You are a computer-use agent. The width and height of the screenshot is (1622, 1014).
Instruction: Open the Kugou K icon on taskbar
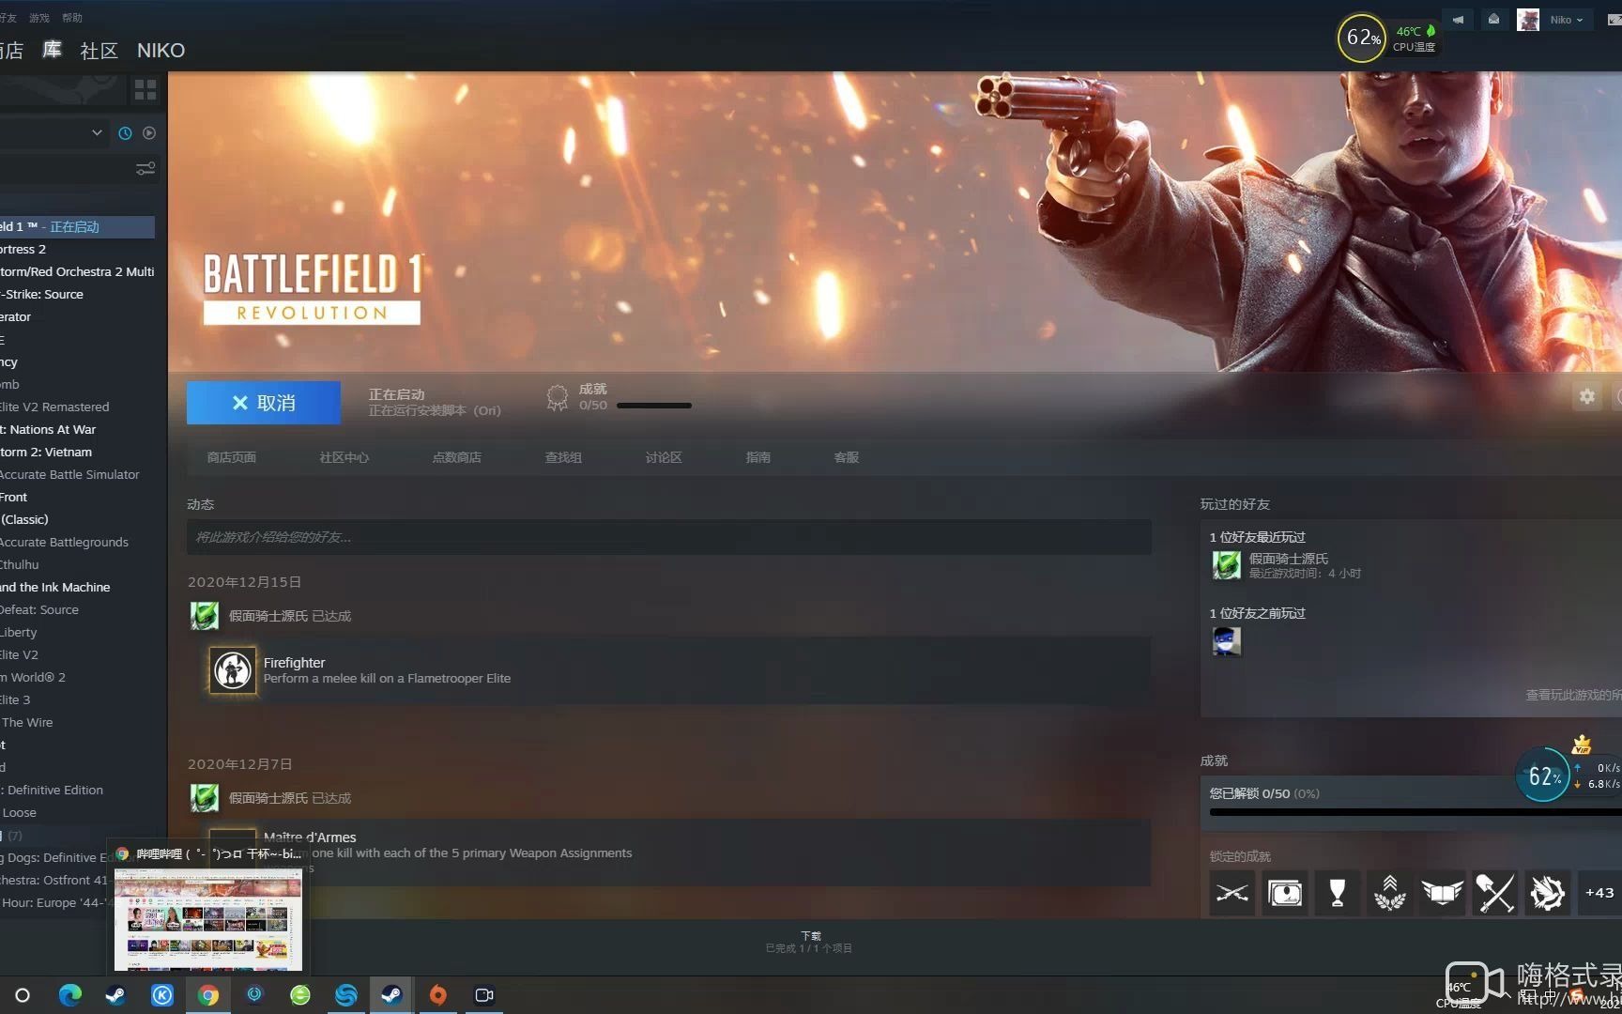[x=161, y=995]
